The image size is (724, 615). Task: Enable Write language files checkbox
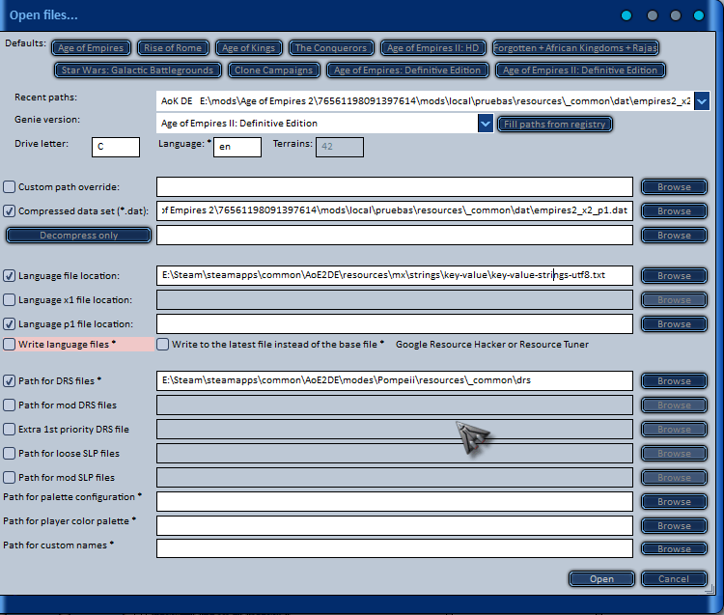10,345
